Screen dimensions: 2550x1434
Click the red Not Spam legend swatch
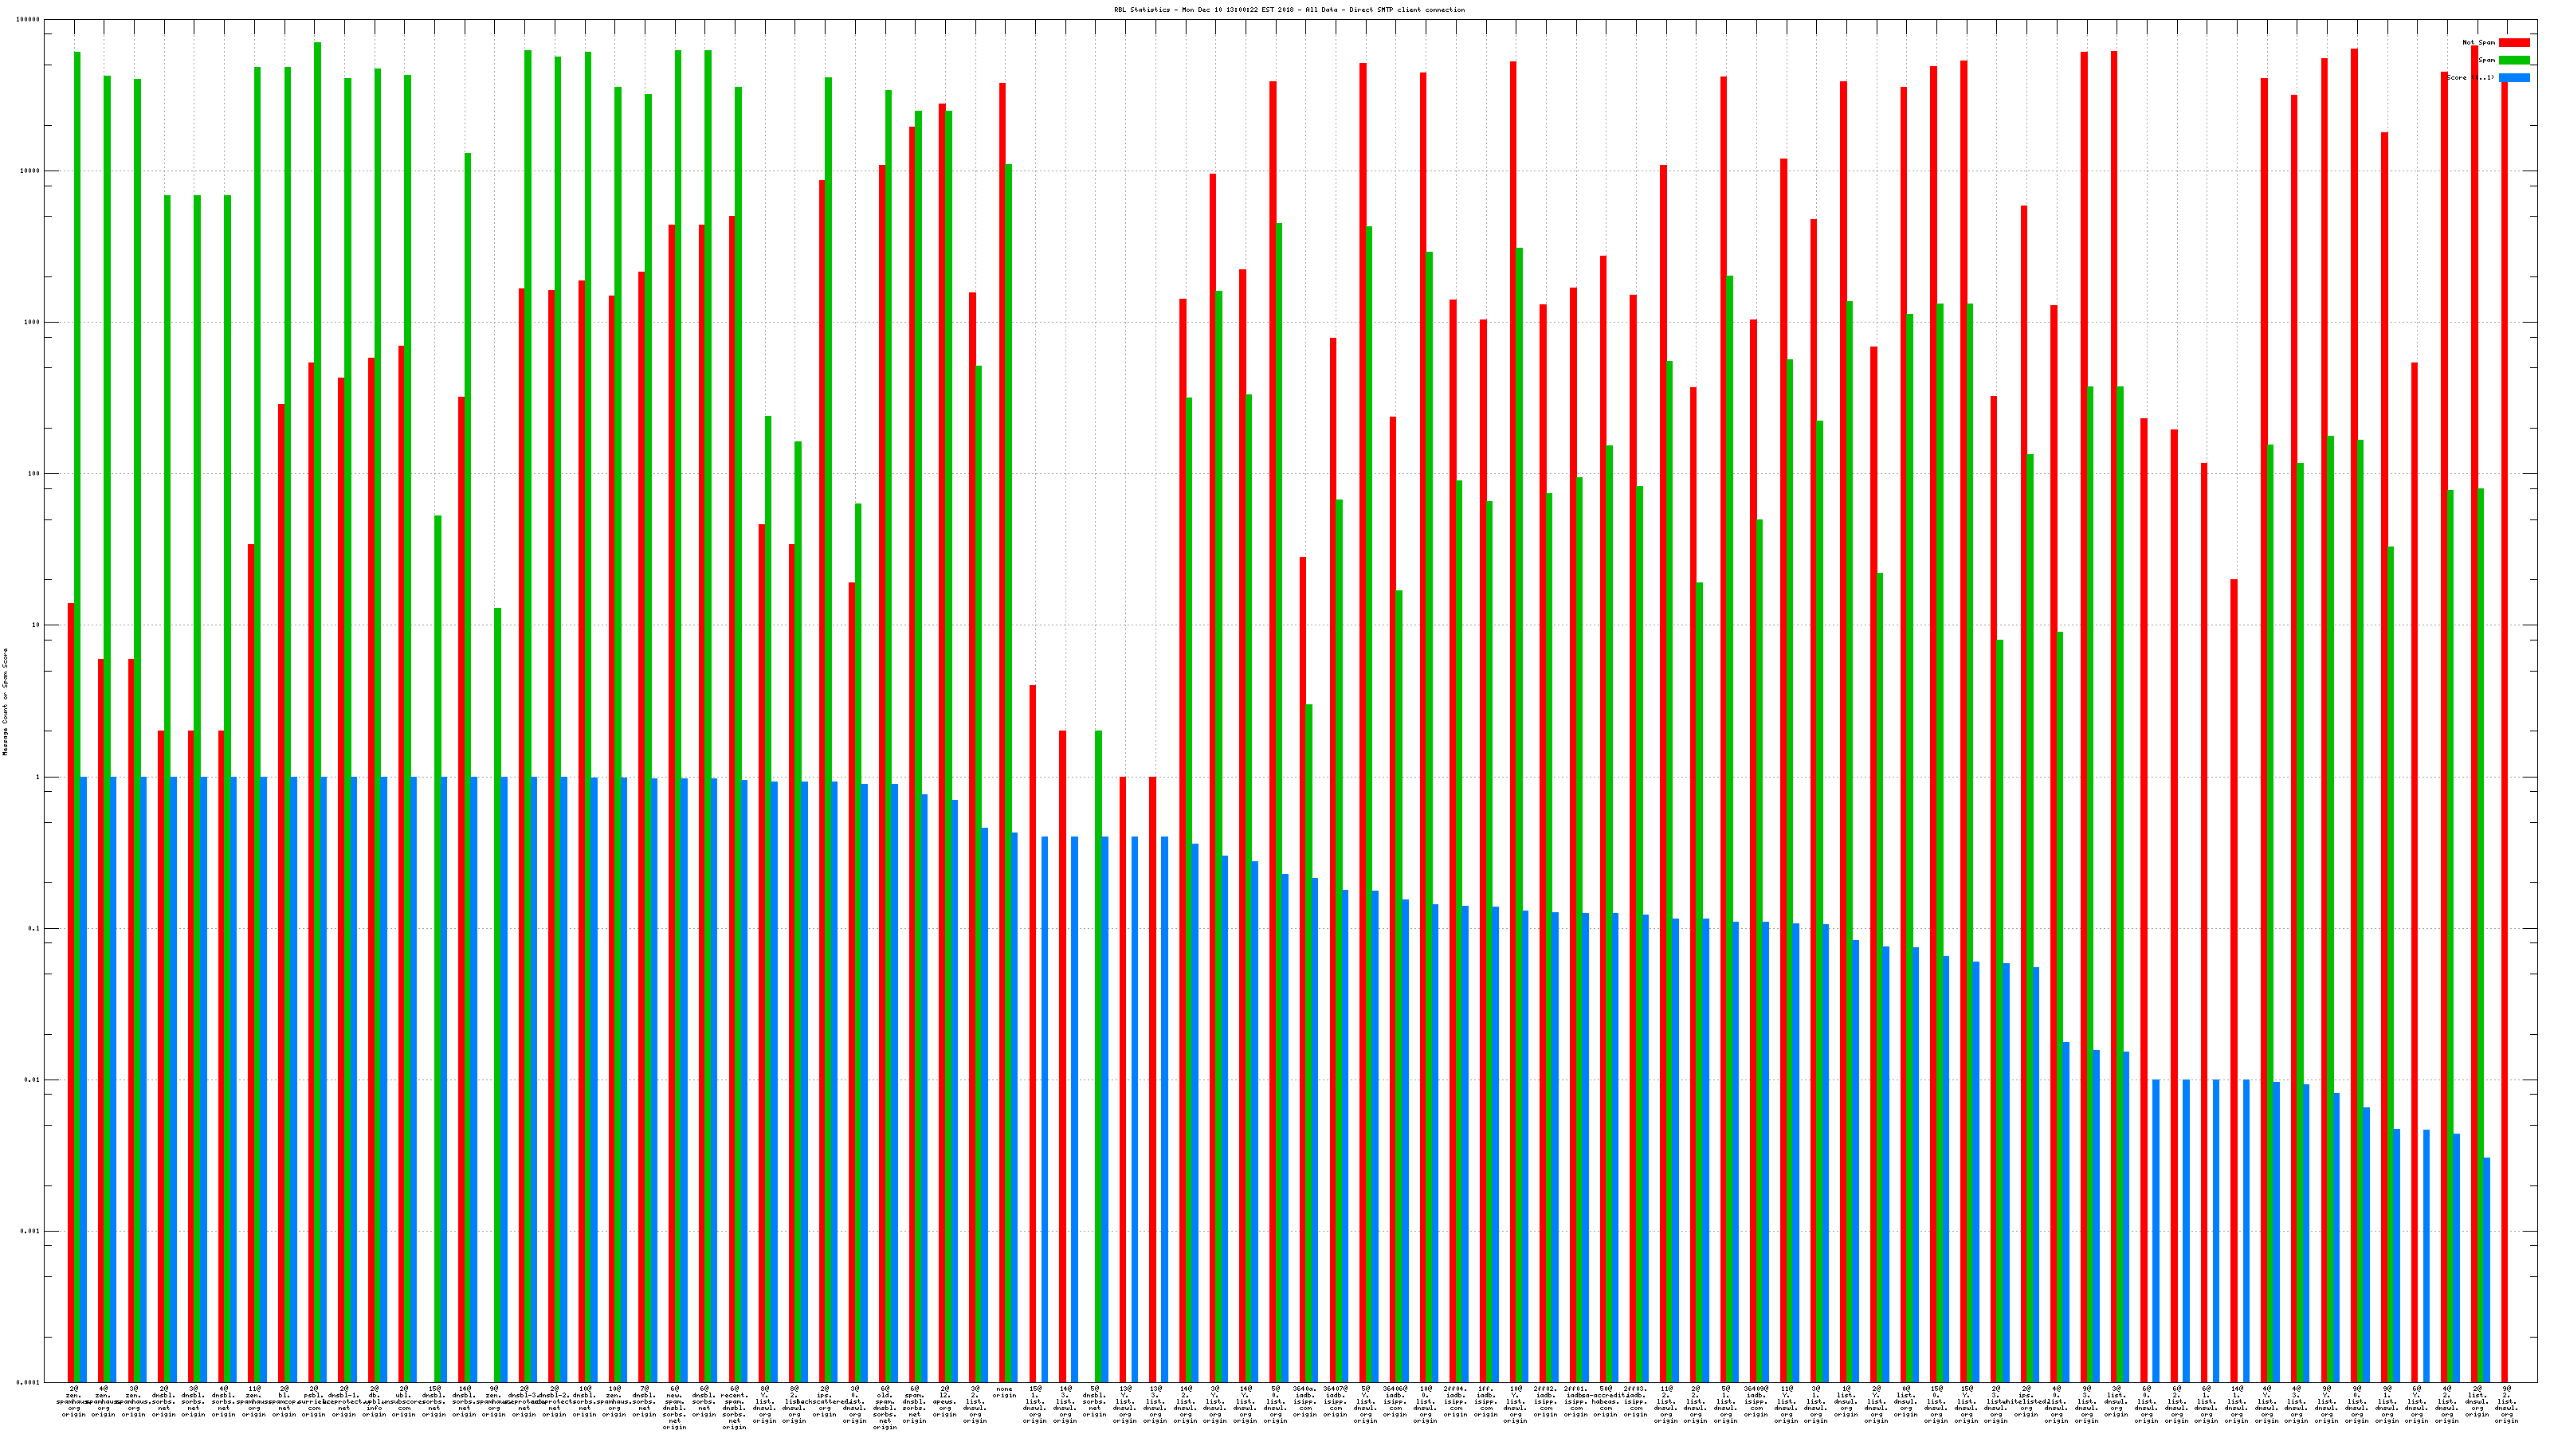tap(2513, 42)
